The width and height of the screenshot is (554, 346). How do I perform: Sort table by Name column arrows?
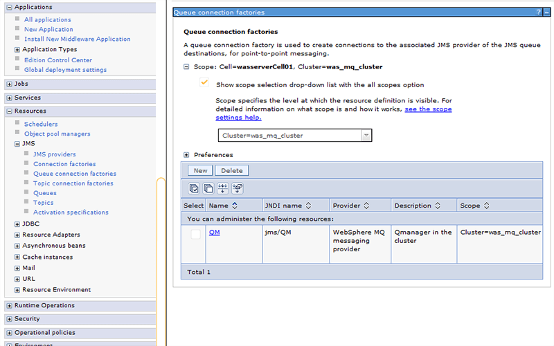click(x=235, y=206)
